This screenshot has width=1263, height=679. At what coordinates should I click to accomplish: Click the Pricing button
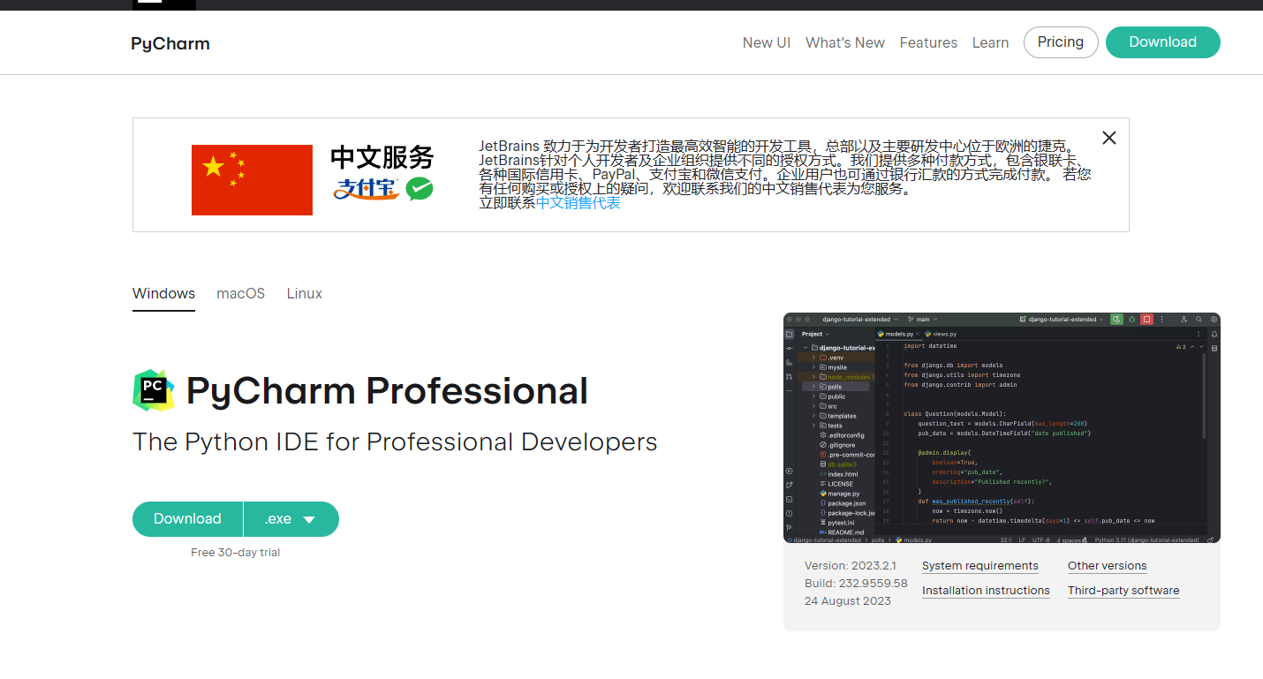[x=1060, y=42]
